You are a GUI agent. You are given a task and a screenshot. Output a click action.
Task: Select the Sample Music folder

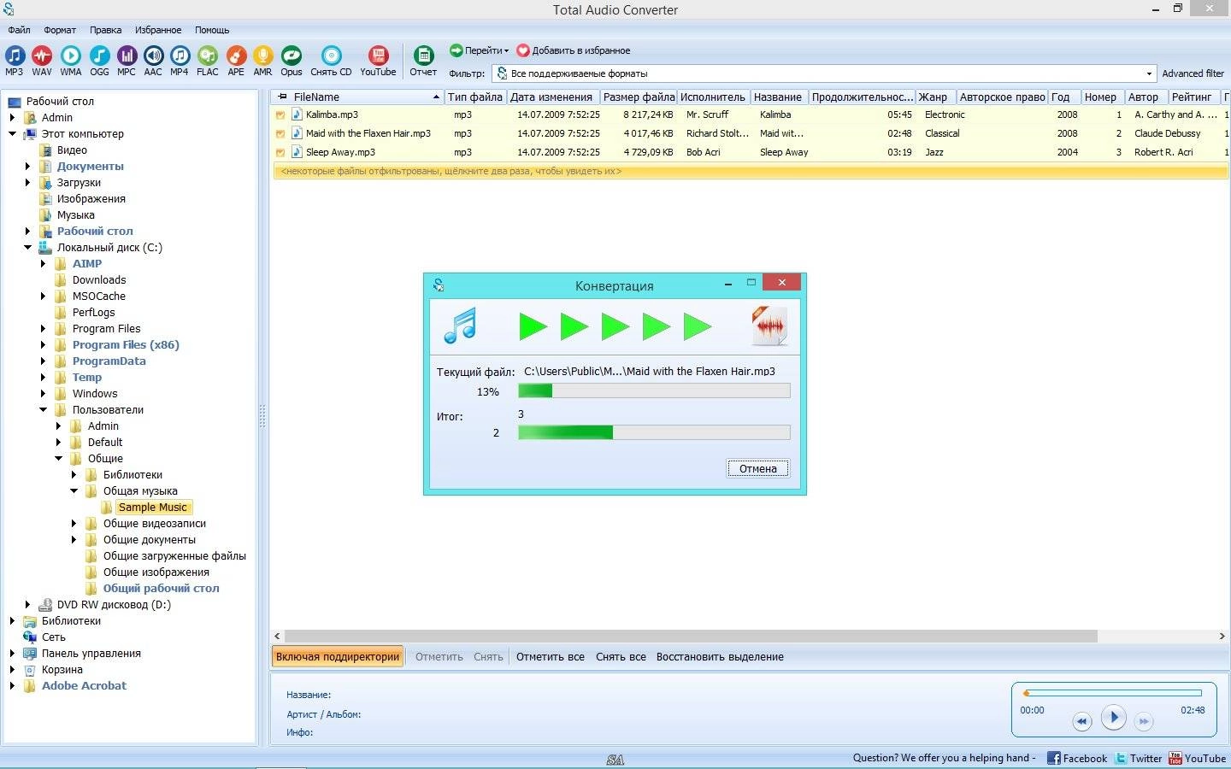tap(152, 508)
